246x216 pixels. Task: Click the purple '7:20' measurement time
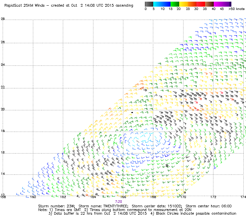tap(118, 202)
